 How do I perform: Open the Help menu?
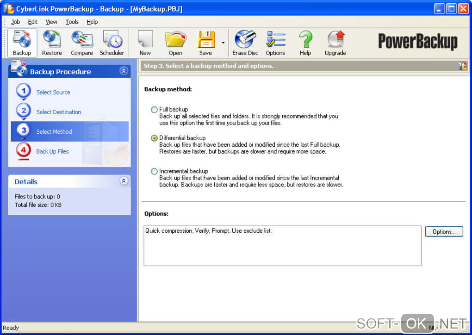[x=92, y=22]
